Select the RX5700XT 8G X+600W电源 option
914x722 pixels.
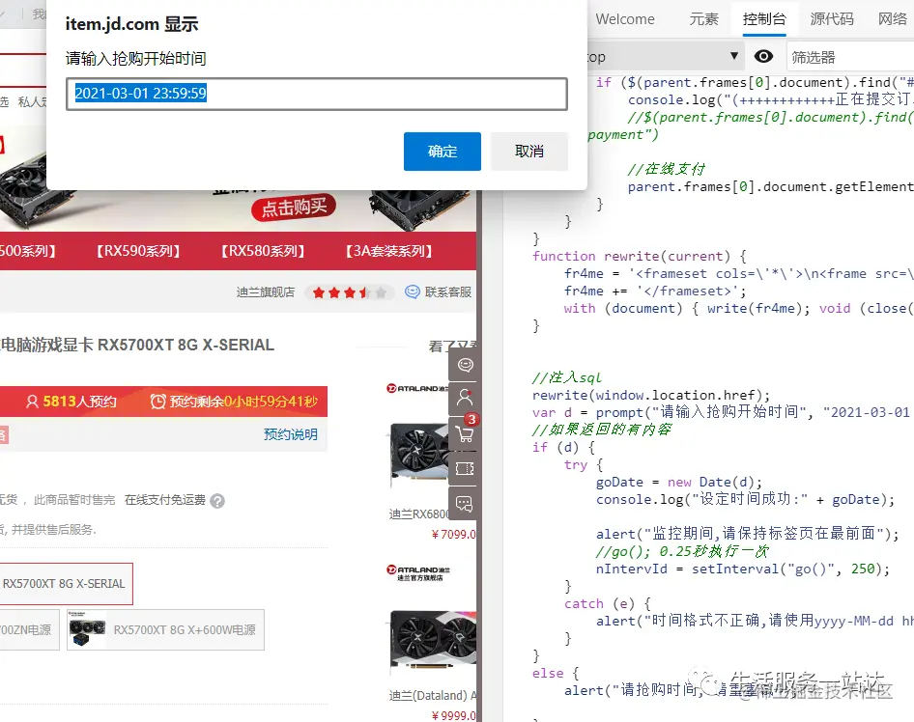coord(165,630)
